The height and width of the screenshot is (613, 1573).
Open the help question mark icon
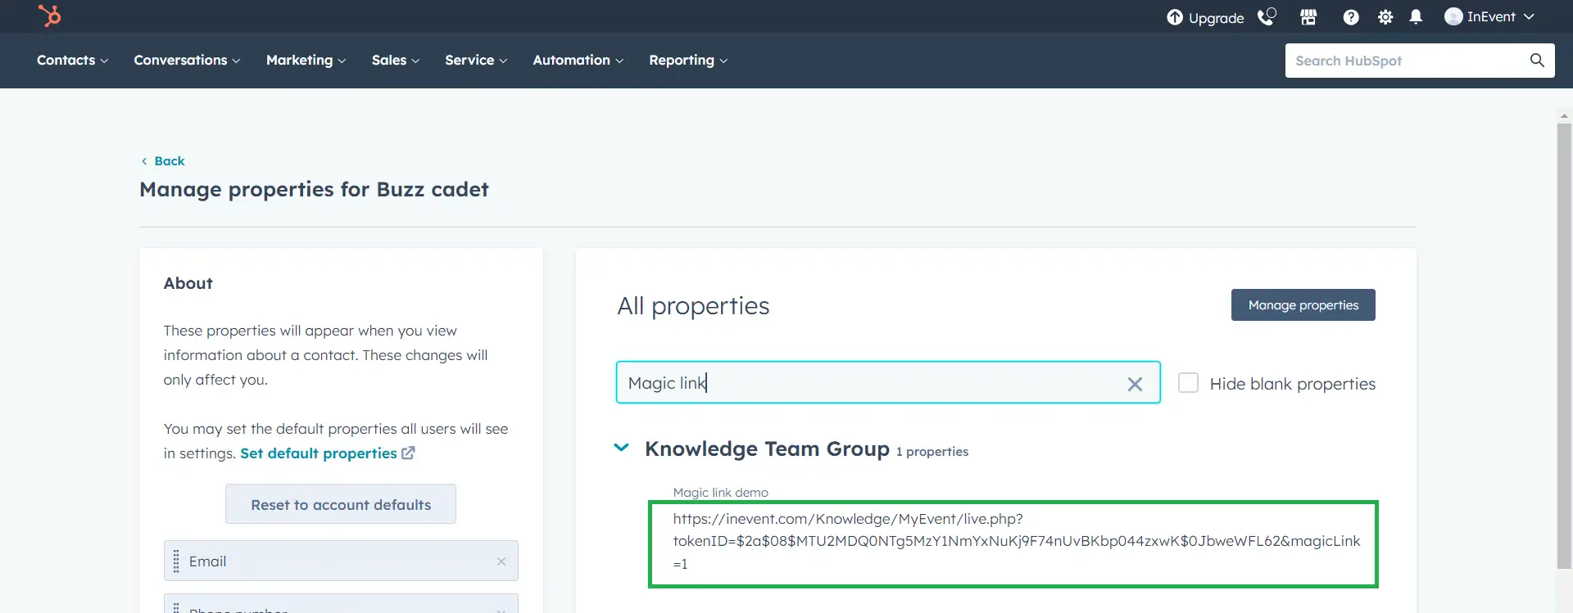pos(1351,17)
